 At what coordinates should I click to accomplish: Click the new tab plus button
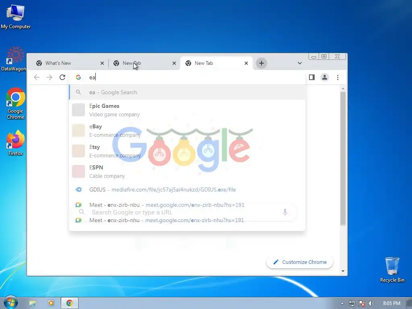coord(262,63)
